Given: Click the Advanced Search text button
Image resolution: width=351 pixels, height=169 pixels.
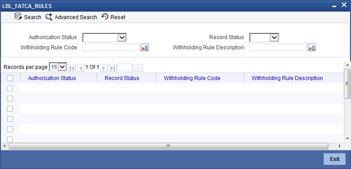Looking at the screenshot, I should click(x=76, y=17).
